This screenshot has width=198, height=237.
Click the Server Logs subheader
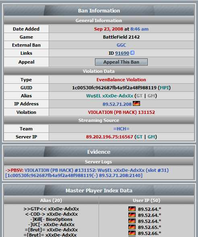(99, 162)
